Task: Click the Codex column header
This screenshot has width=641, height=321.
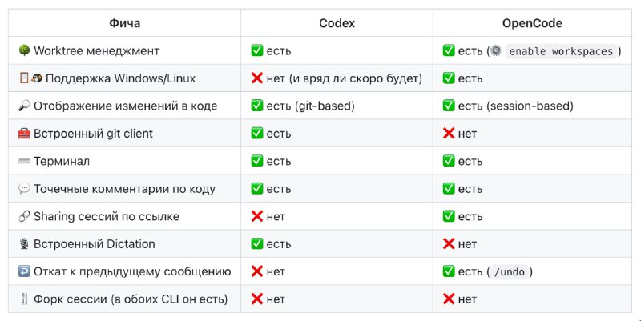Action: pyautogui.click(x=337, y=23)
